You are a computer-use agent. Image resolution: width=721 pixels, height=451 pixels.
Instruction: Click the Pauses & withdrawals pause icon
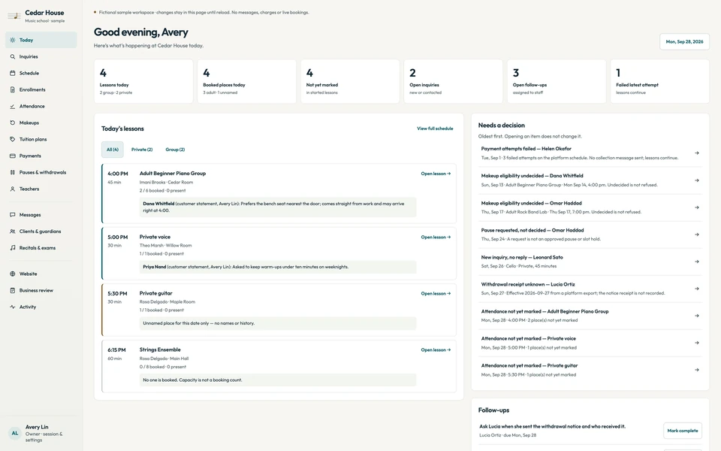click(x=13, y=173)
